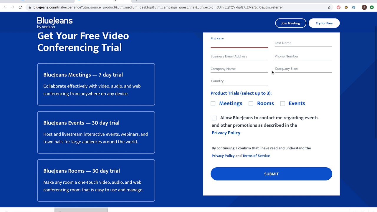Viewport: 377px width, 212px height.
Task: Click the 'Collaborate effectively with video' description text
Action: pyautogui.click(x=92, y=90)
